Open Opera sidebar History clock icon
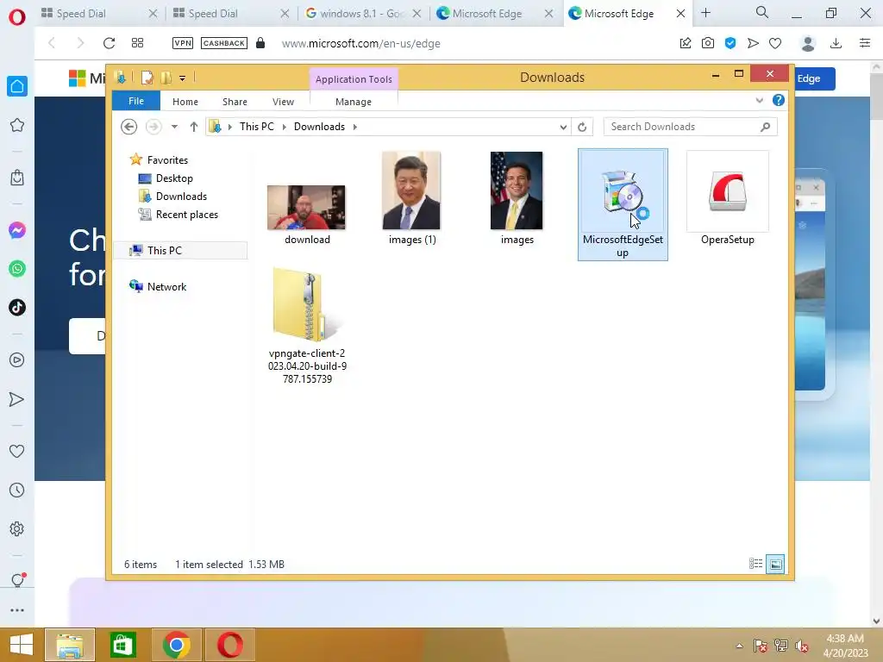 pos(17,490)
